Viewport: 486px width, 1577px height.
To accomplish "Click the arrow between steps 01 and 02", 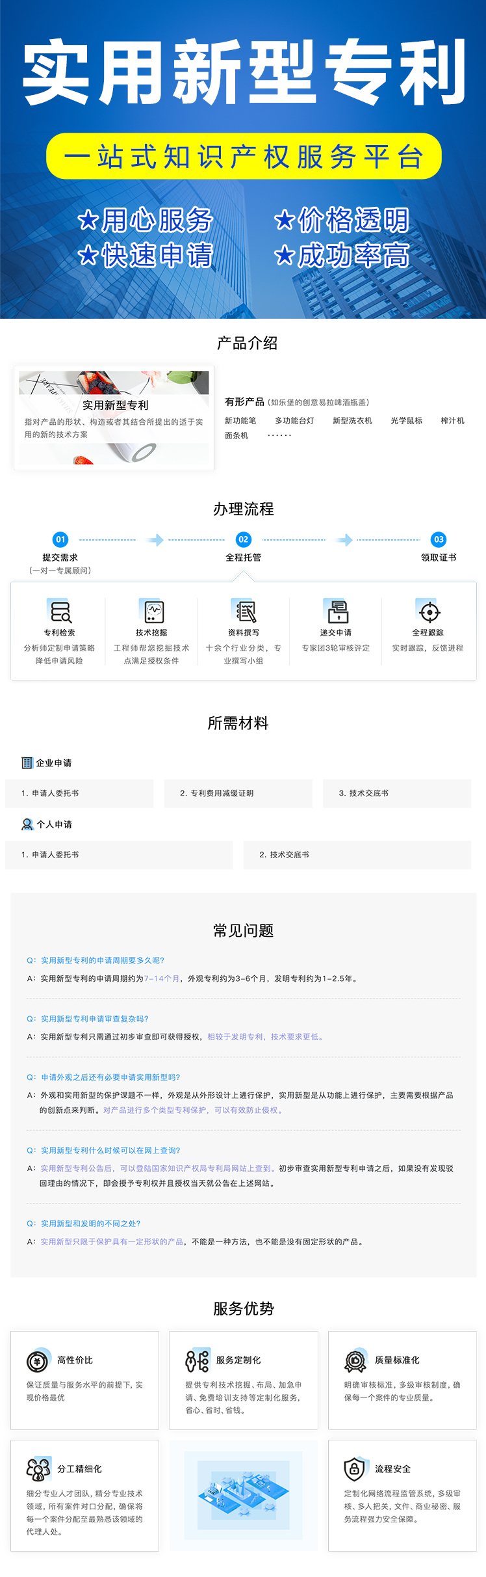I will [x=155, y=539].
